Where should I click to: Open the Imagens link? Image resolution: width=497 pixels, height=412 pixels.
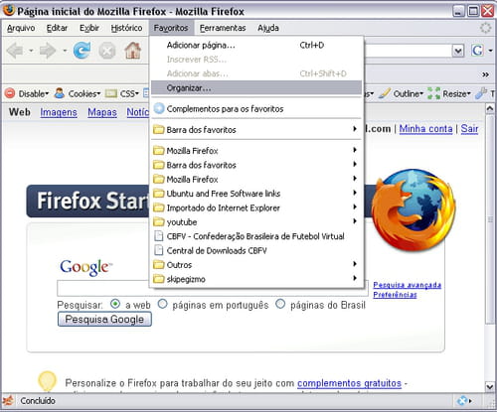click(x=59, y=112)
